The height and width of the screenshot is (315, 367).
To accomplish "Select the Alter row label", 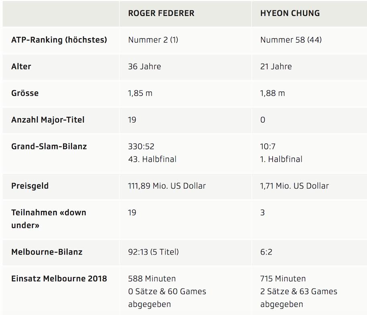I will tap(21, 67).
